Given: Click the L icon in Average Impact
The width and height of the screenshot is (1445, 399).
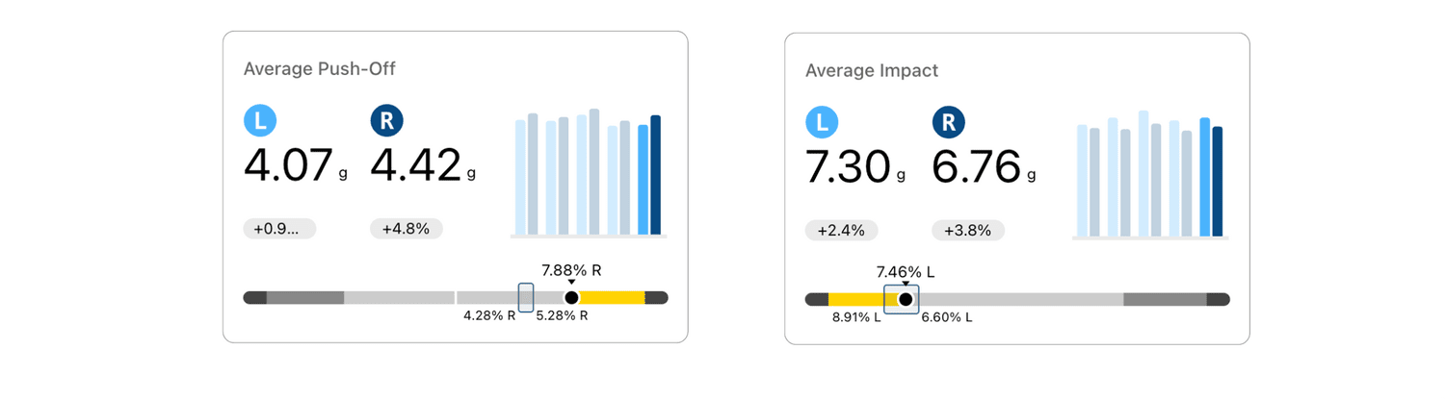Looking at the screenshot, I should click(822, 122).
